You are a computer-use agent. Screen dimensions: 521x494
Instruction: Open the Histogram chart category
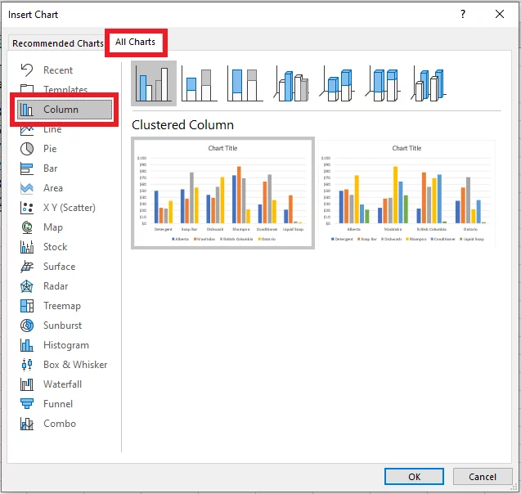(65, 345)
